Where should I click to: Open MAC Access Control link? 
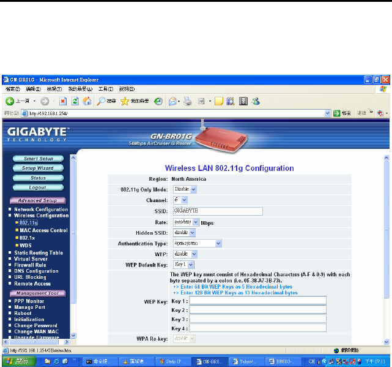43,230
